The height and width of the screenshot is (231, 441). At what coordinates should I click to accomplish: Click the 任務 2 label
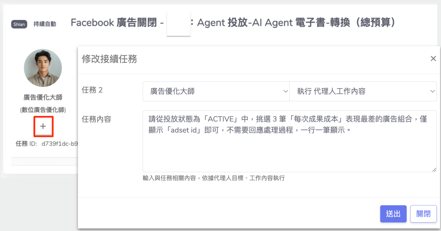(92, 90)
